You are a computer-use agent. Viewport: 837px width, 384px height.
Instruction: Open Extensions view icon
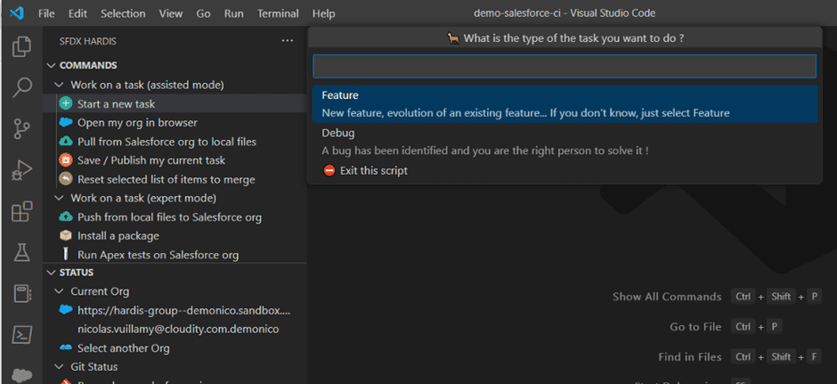[x=21, y=212]
